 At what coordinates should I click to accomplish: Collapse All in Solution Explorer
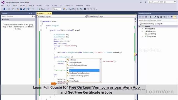161,17
